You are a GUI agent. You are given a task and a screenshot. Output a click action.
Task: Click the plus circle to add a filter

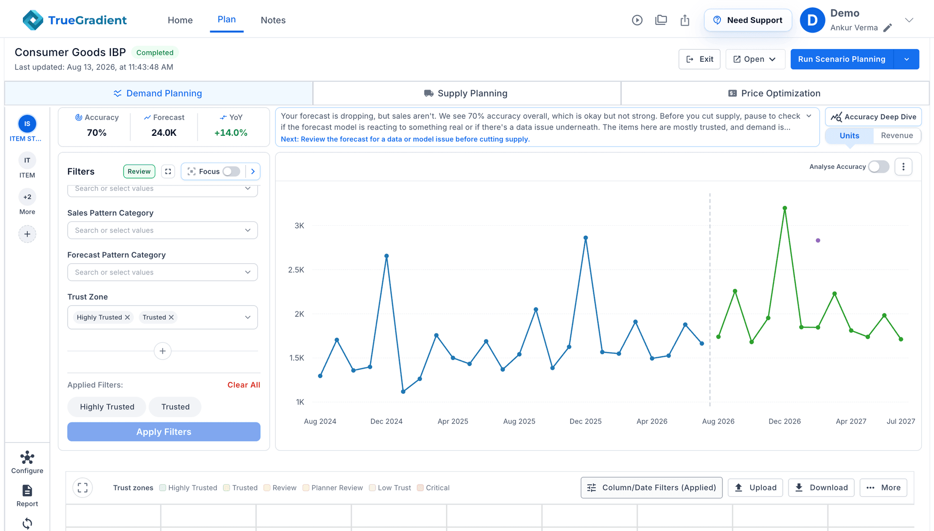click(x=162, y=351)
